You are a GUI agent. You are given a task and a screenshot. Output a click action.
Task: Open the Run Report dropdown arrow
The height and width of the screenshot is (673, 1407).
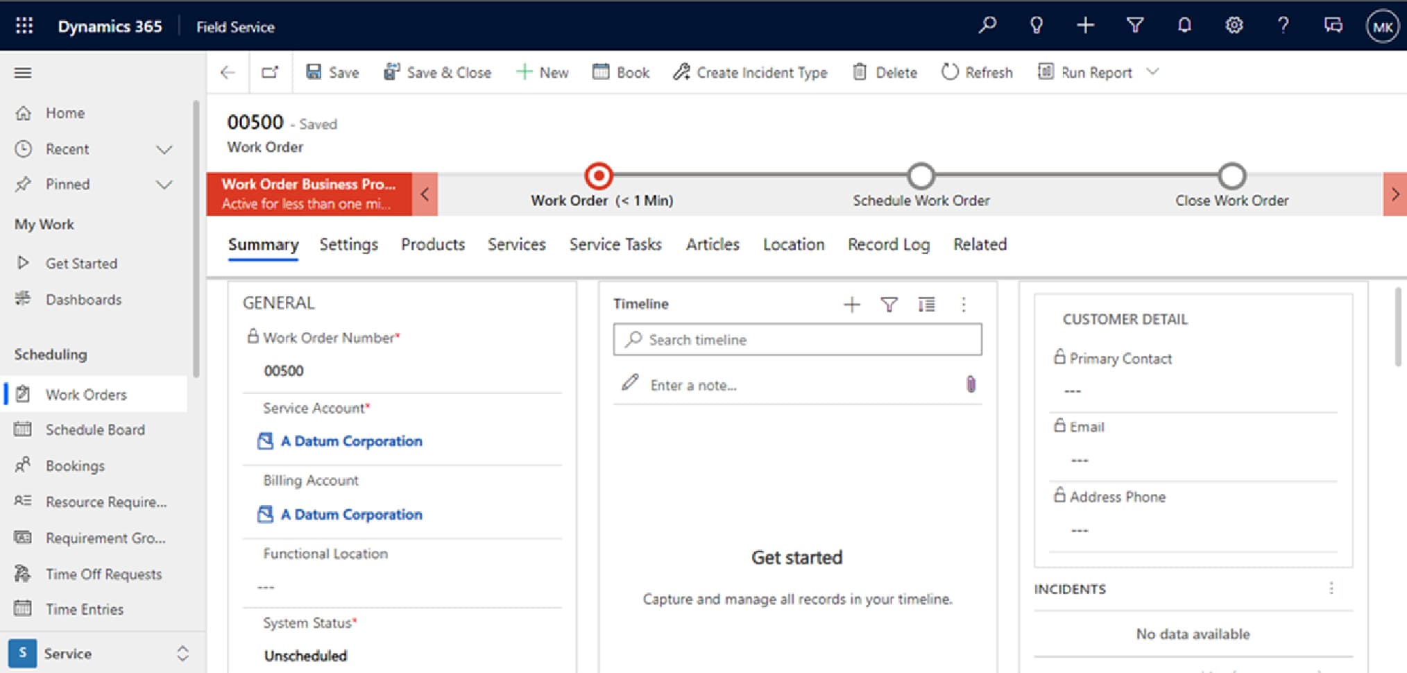click(x=1152, y=72)
